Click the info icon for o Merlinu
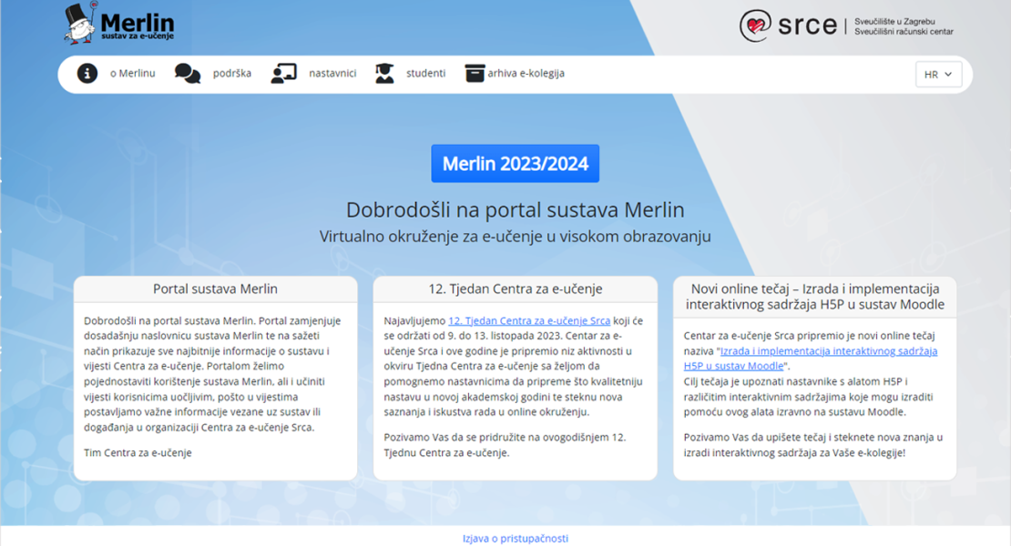1011x546 pixels. click(x=87, y=74)
